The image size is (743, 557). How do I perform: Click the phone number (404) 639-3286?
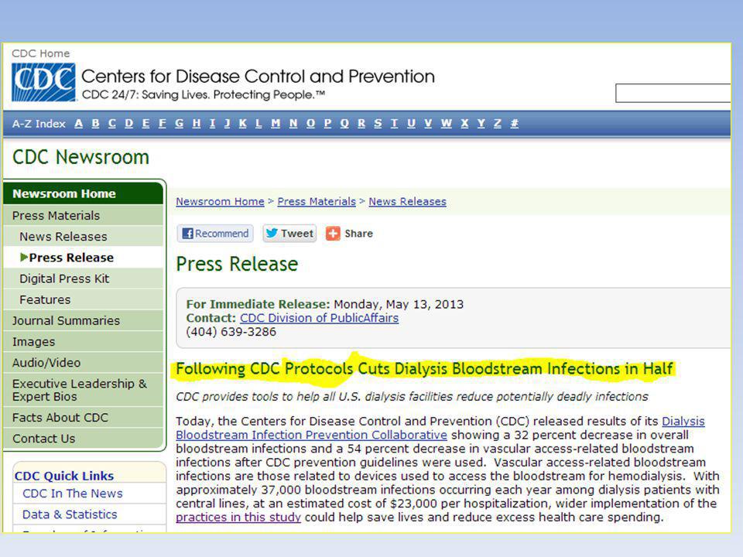[231, 332]
